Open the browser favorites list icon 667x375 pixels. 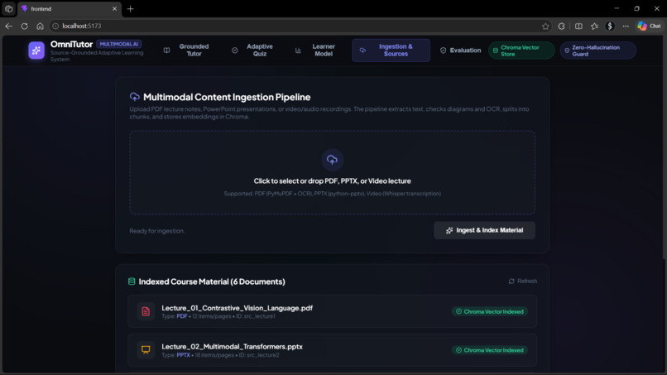[x=594, y=26]
